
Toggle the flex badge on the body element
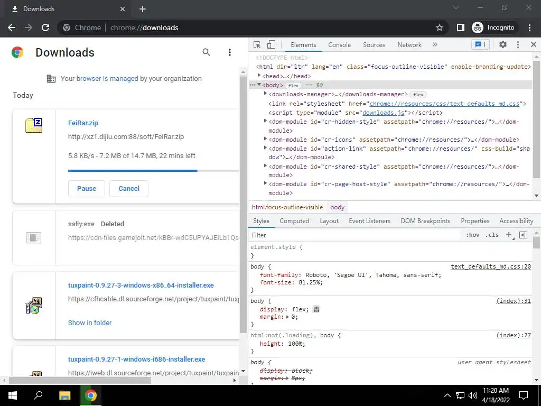[293, 86]
